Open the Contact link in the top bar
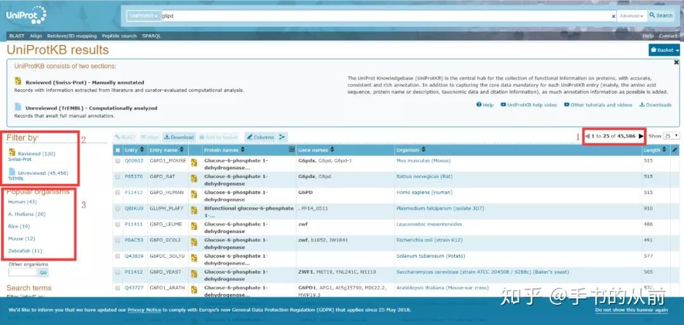 (668, 36)
